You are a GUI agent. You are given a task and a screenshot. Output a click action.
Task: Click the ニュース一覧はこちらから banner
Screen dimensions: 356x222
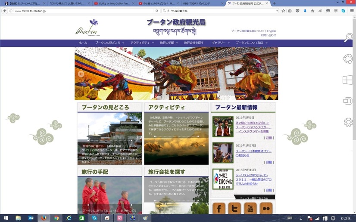pyautogui.click(x=254, y=197)
